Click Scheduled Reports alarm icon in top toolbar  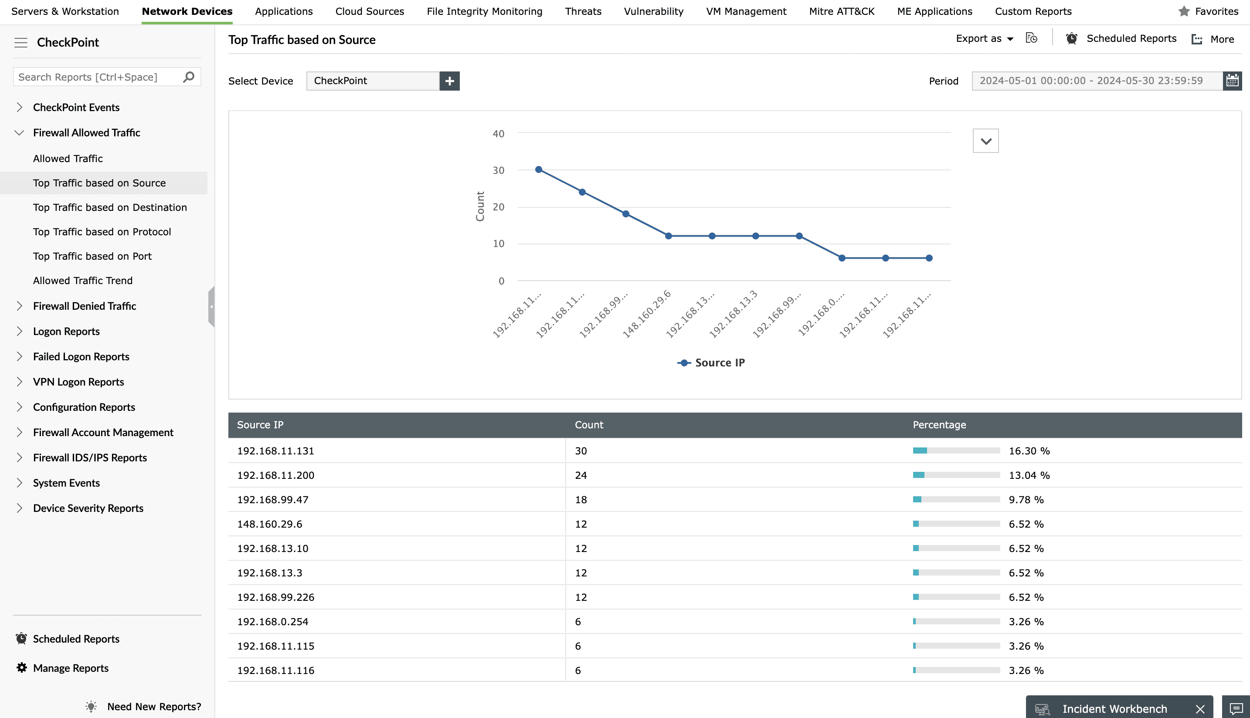[1071, 38]
